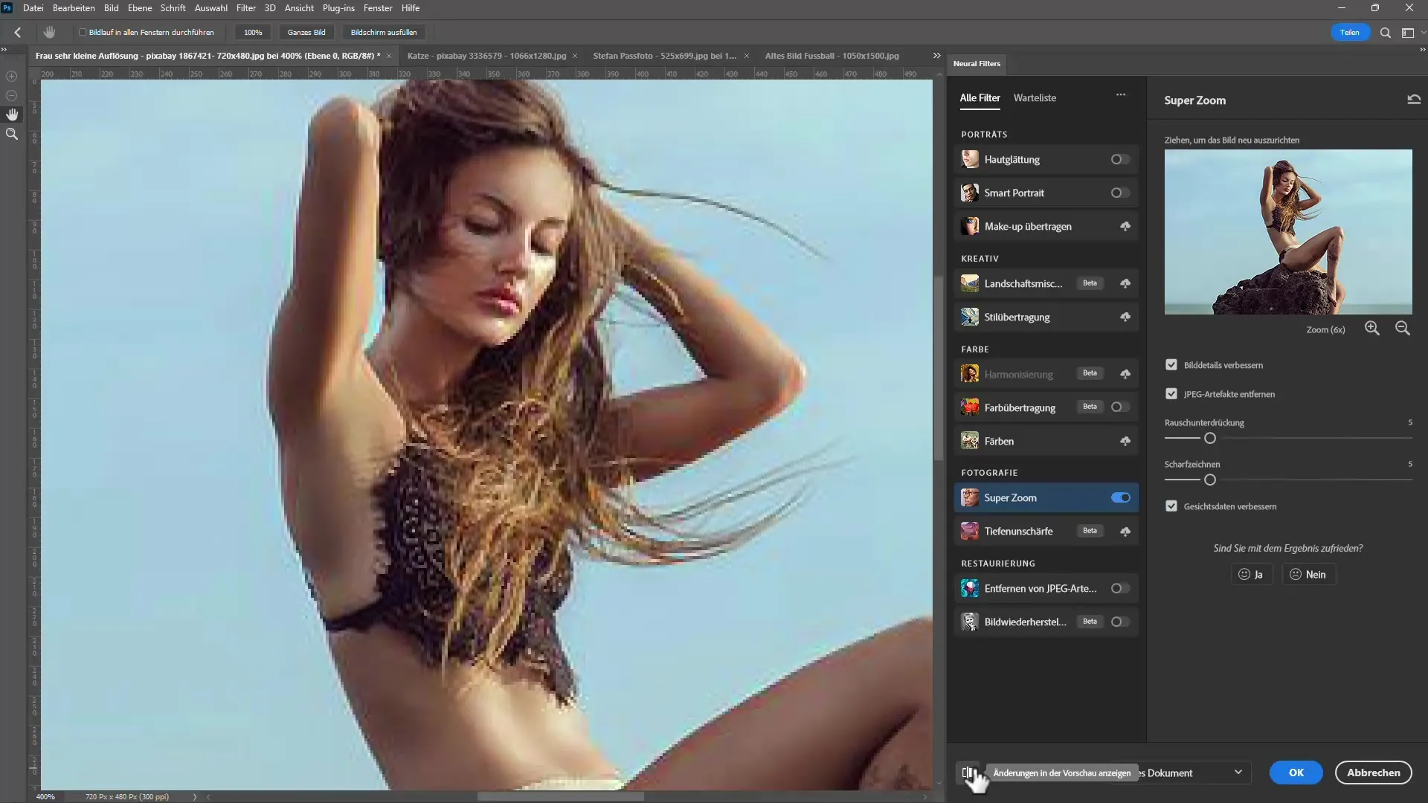The width and height of the screenshot is (1428, 803).
Task: Switch to Katze pixabay document tab
Action: (486, 56)
